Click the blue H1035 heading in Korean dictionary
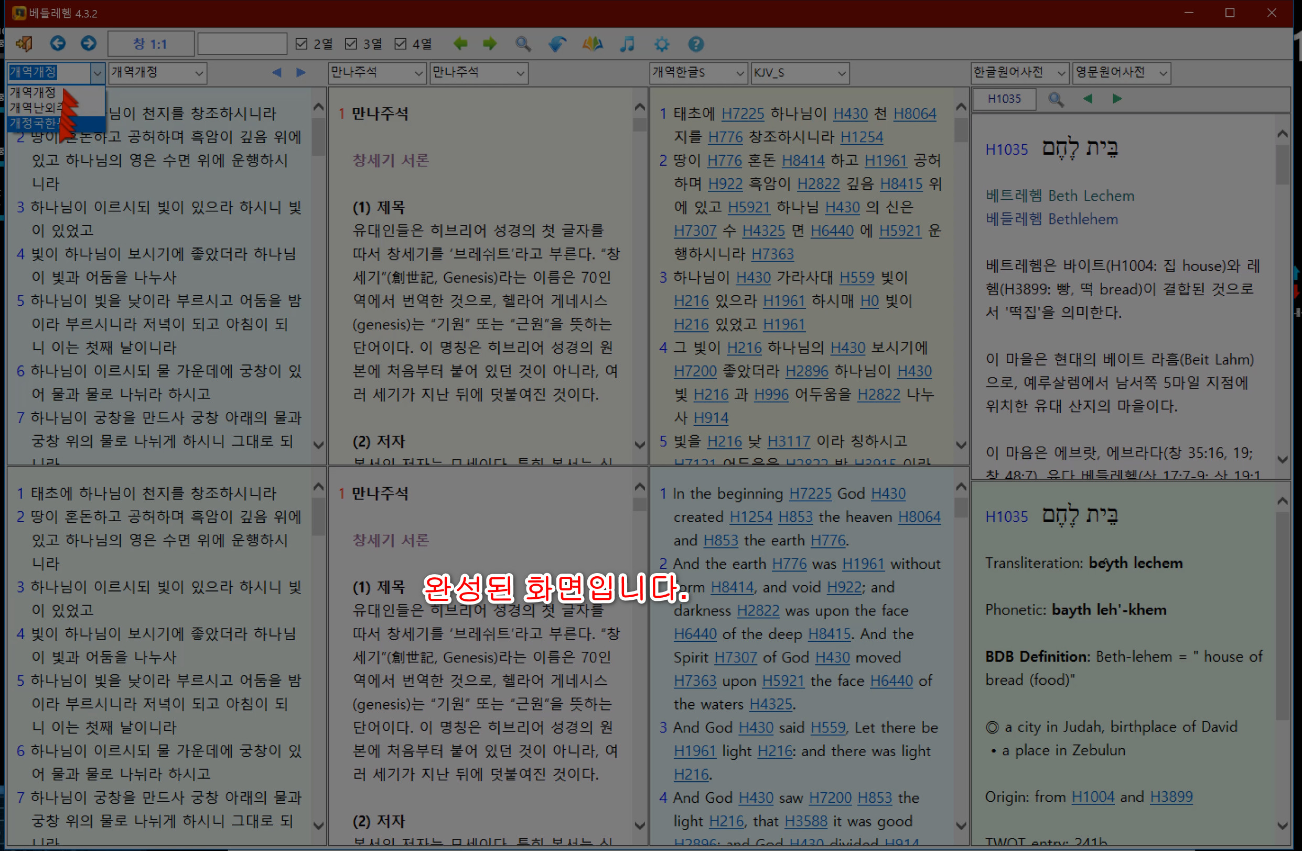Viewport: 1302px width, 851px height. coord(1006,150)
